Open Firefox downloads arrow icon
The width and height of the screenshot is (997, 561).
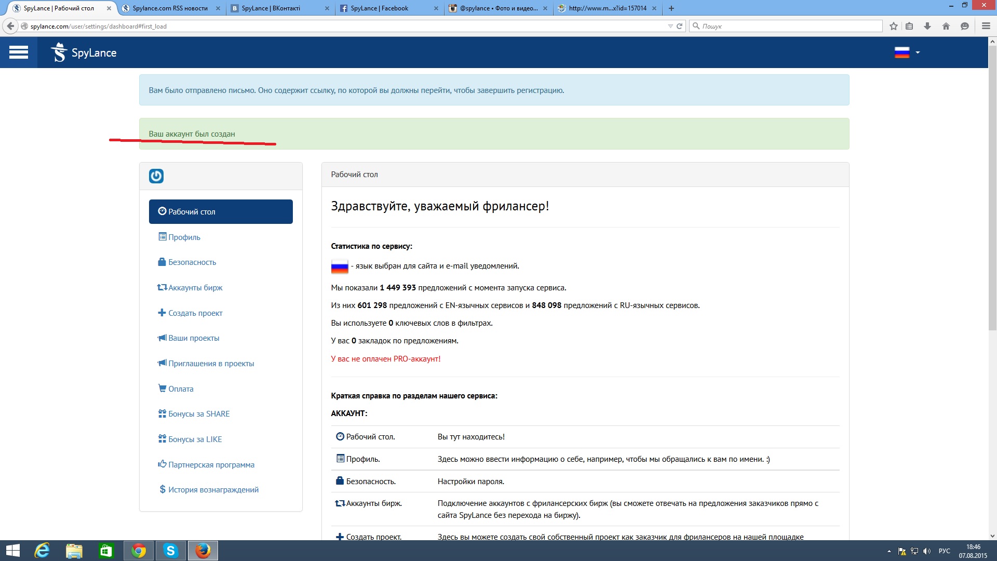click(927, 26)
